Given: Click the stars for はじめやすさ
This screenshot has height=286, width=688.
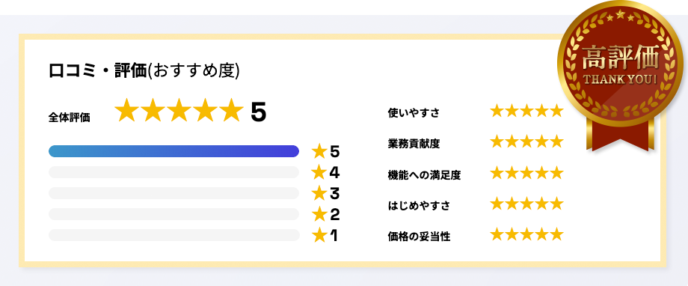Looking at the screenshot, I should 526,204.
